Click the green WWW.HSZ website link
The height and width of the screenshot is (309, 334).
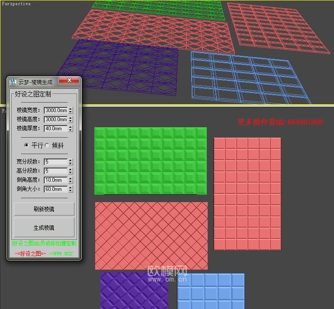point(61,254)
